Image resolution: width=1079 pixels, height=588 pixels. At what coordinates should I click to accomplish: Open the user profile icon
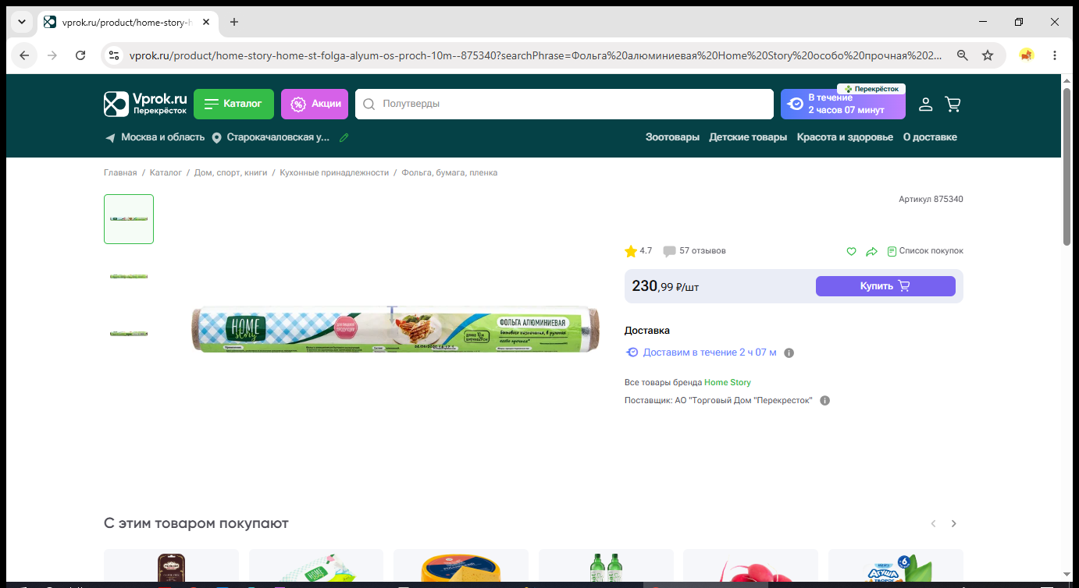tap(925, 104)
